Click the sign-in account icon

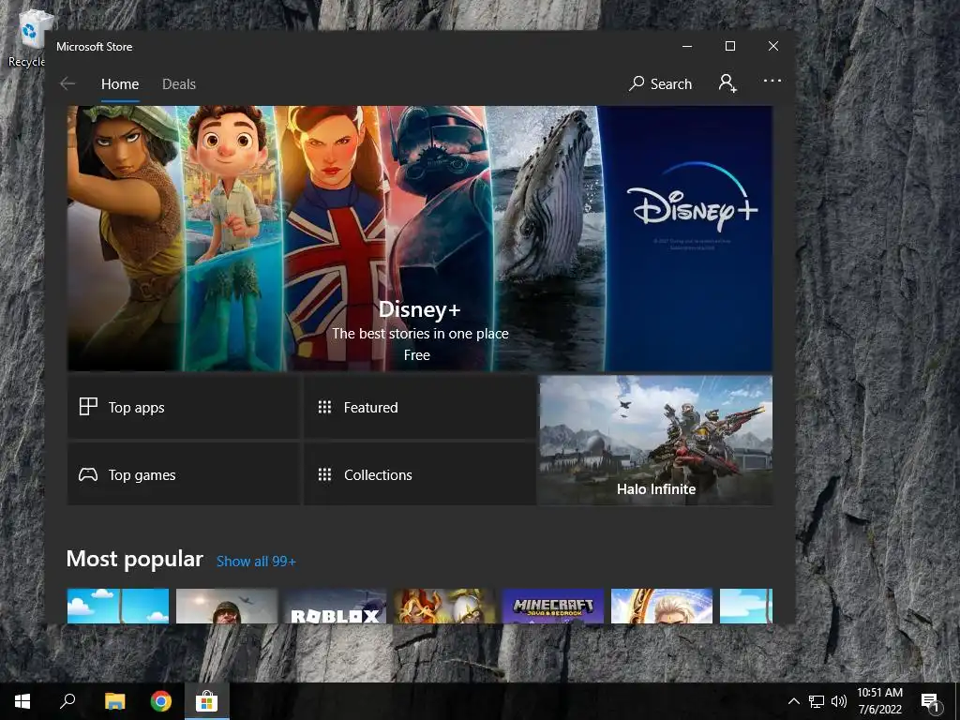click(x=727, y=83)
